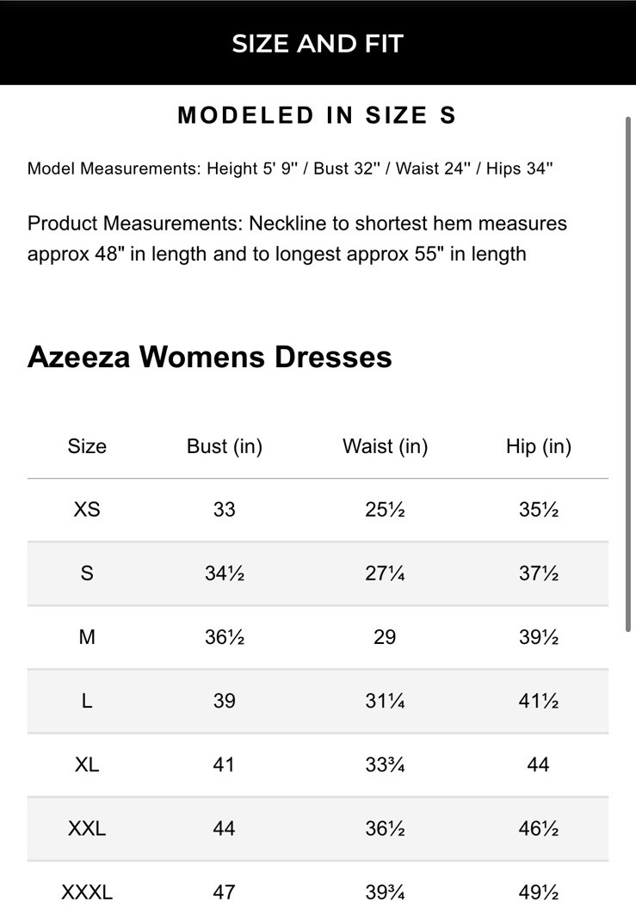Select the XS size row label
This screenshot has height=920, width=636.
point(87,510)
